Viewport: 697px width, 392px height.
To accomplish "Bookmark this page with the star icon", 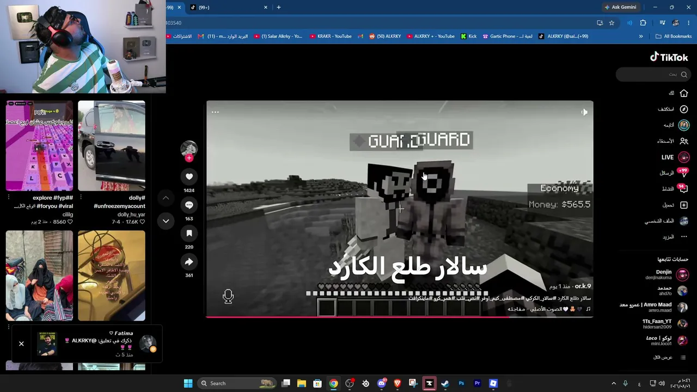I will click(x=612, y=23).
